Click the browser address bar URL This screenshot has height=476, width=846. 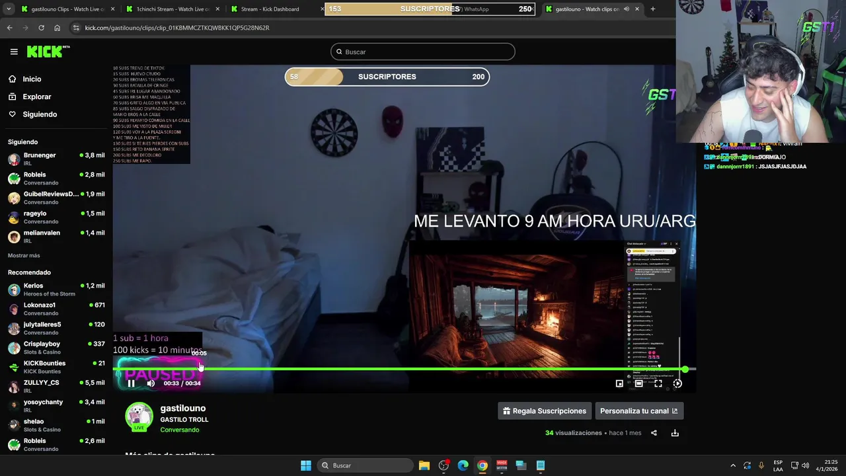point(177,28)
